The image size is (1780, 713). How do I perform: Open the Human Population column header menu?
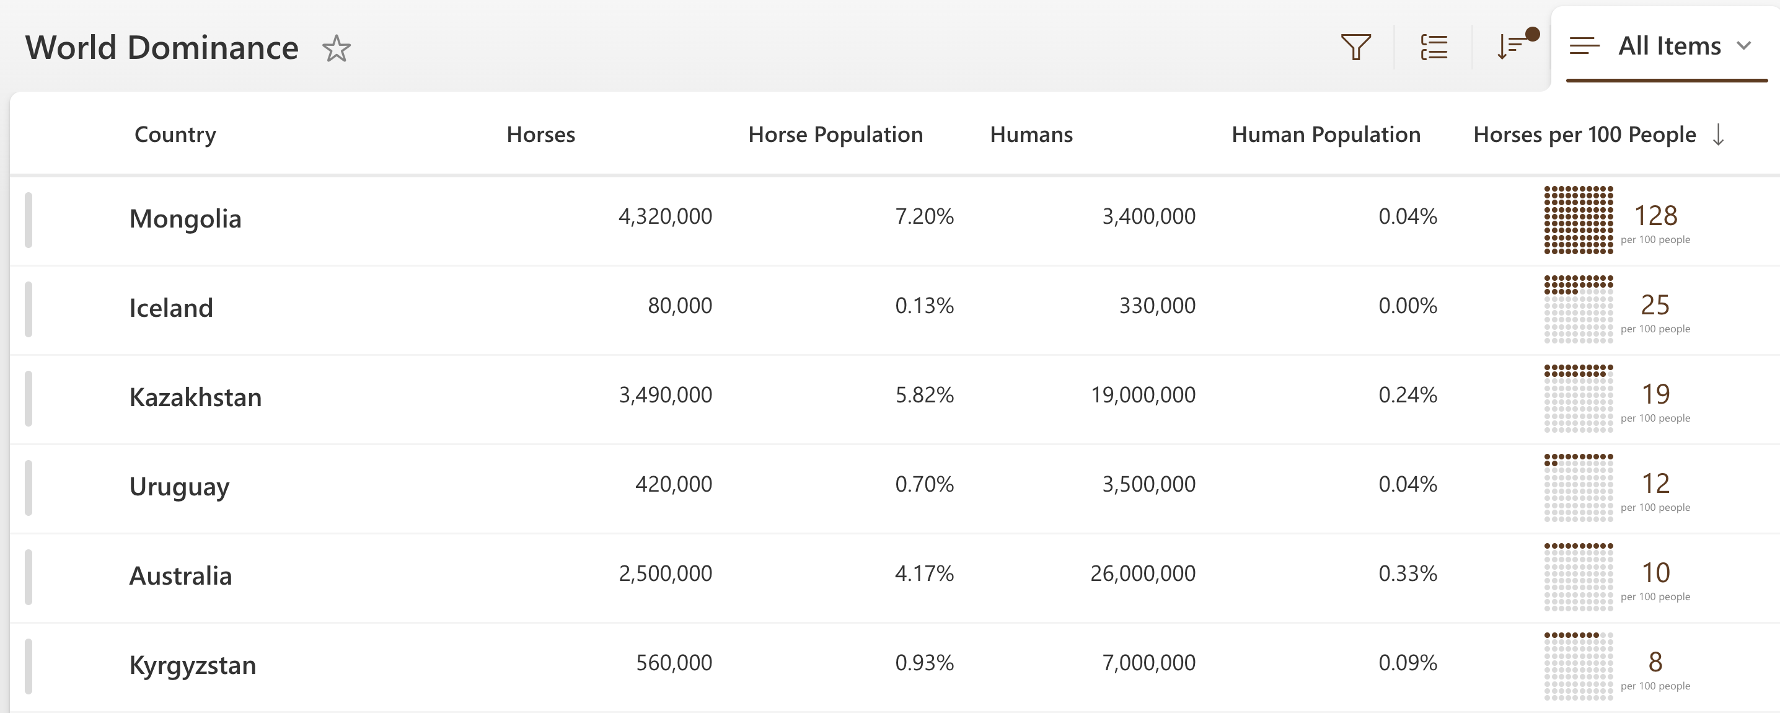coord(1326,134)
